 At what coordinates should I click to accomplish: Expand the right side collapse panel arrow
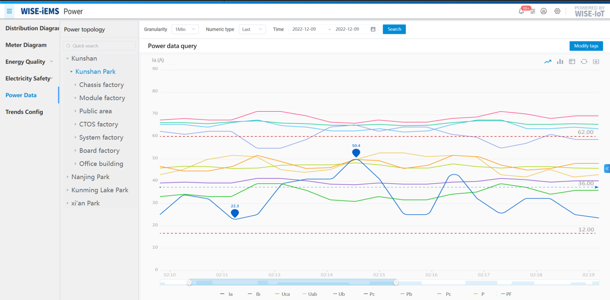(607, 169)
